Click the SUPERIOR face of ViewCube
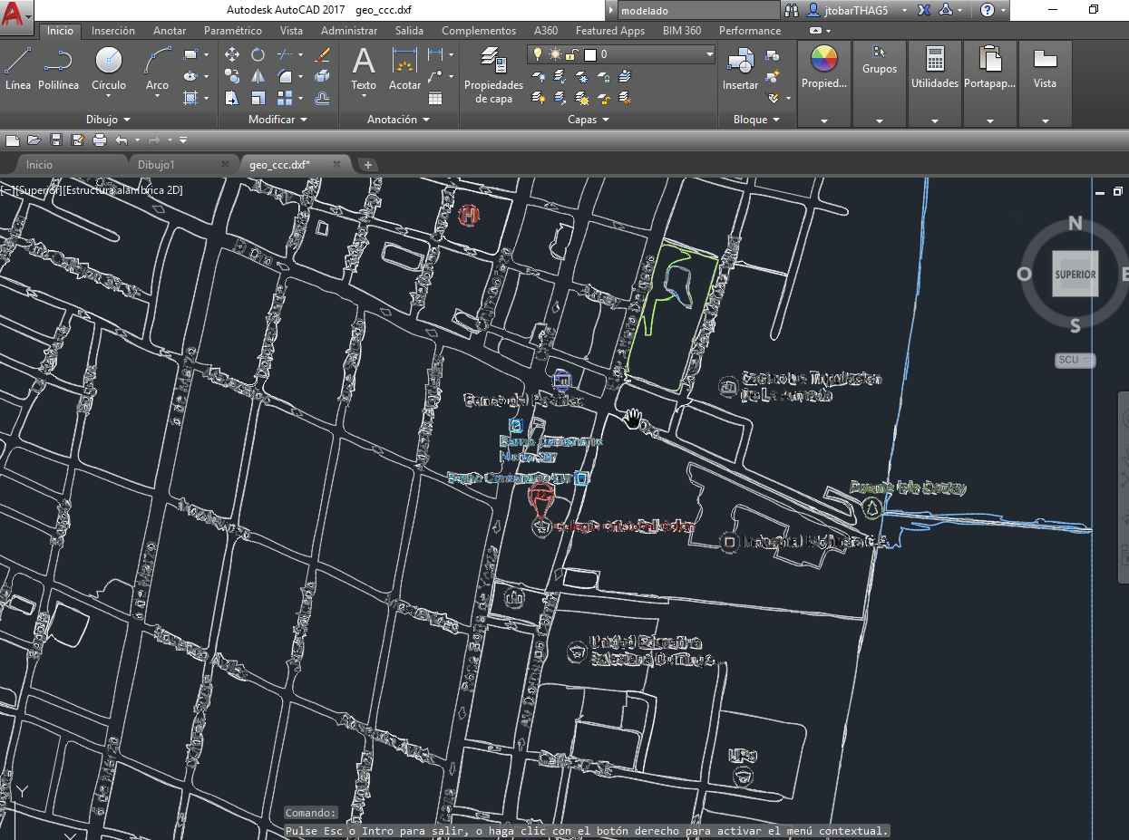Viewport: 1129px width, 840px height. click(x=1075, y=274)
